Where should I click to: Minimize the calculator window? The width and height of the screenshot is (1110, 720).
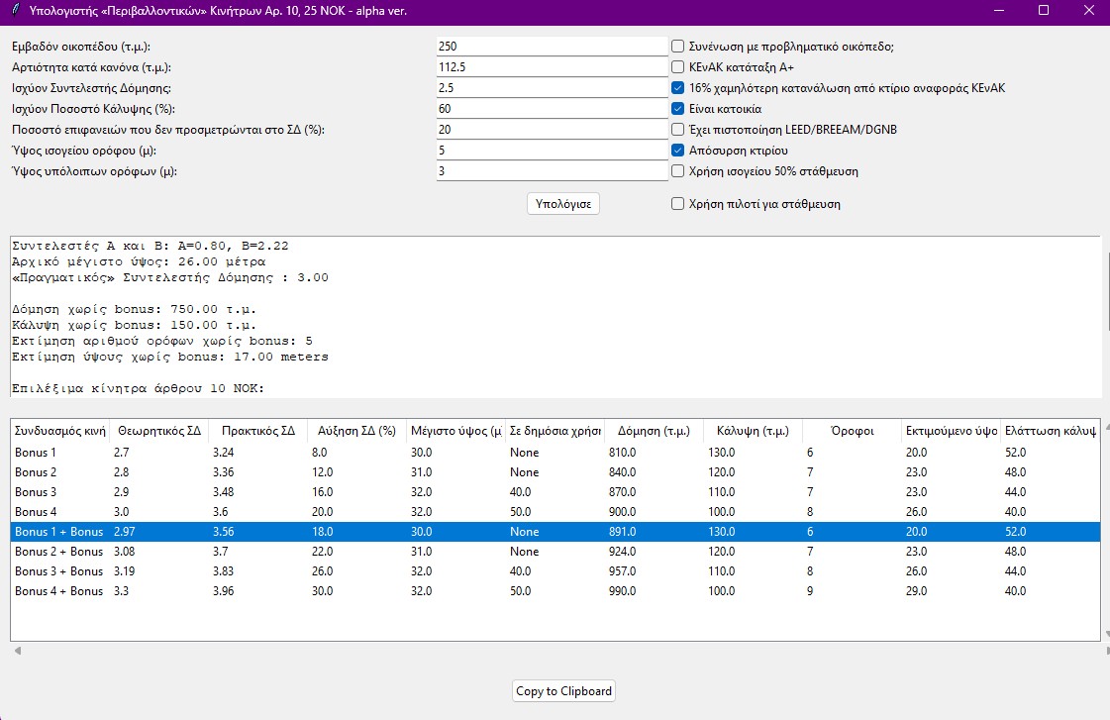999,11
